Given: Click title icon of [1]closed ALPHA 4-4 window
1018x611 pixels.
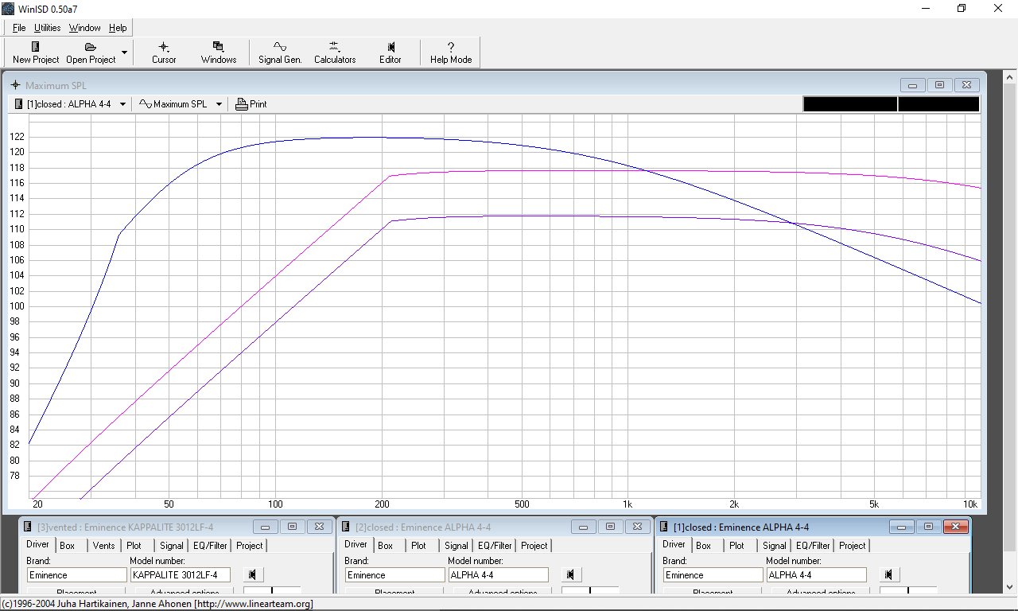Looking at the screenshot, I should click(x=664, y=527).
